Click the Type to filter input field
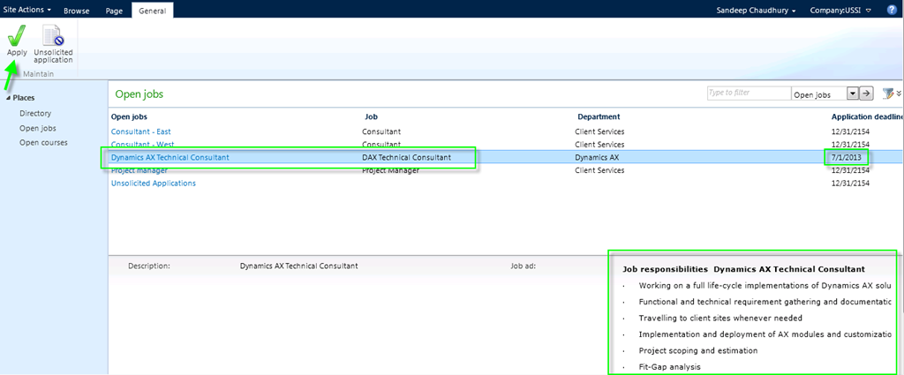904x375 pixels. pos(748,94)
